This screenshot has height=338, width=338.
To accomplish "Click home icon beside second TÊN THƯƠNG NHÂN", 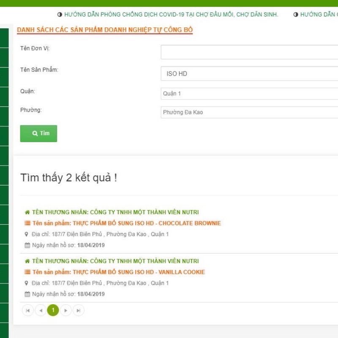I will [27, 261].
